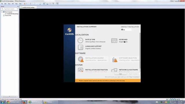Open Date & Time settings in CentOS installer
Viewport: 185px width, 104px height.
[x=91, y=40]
